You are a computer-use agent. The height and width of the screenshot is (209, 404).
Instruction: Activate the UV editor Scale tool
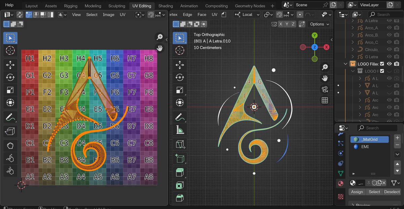click(10, 90)
